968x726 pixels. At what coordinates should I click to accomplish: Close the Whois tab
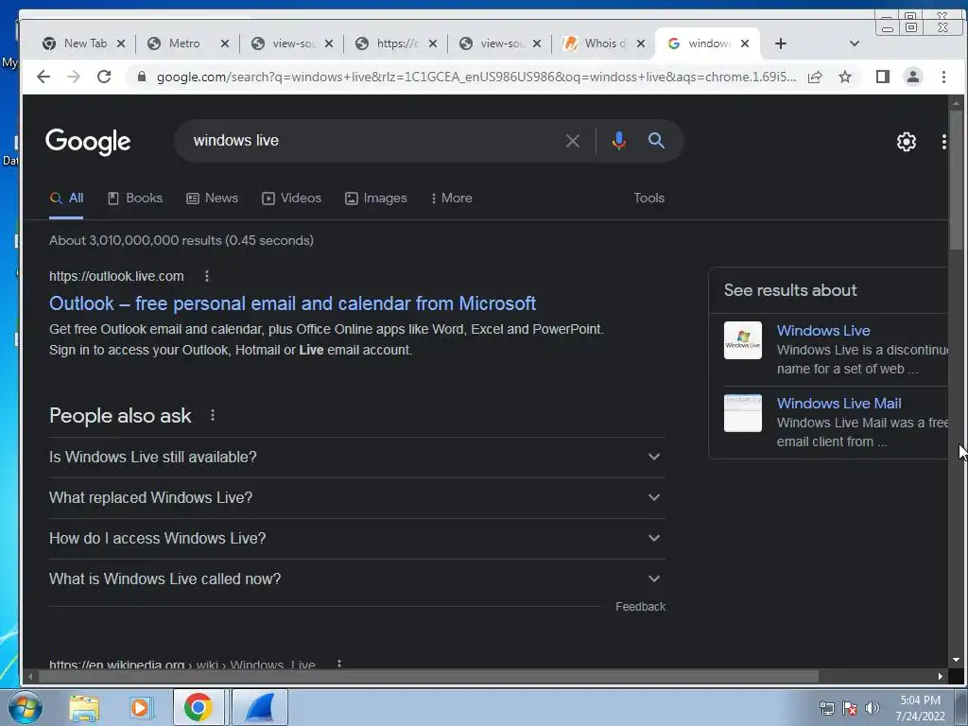click(641, 43)
